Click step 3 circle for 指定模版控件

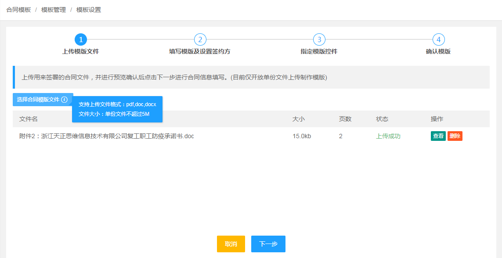pyautogui.click(x=320, y=39)
